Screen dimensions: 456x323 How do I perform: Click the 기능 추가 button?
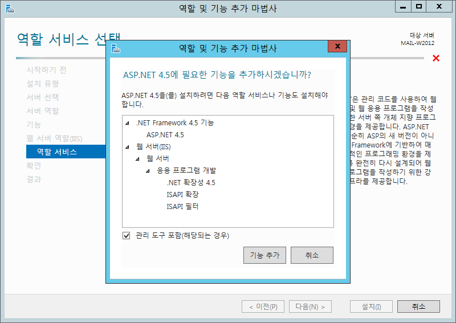(x=264, y=255)
